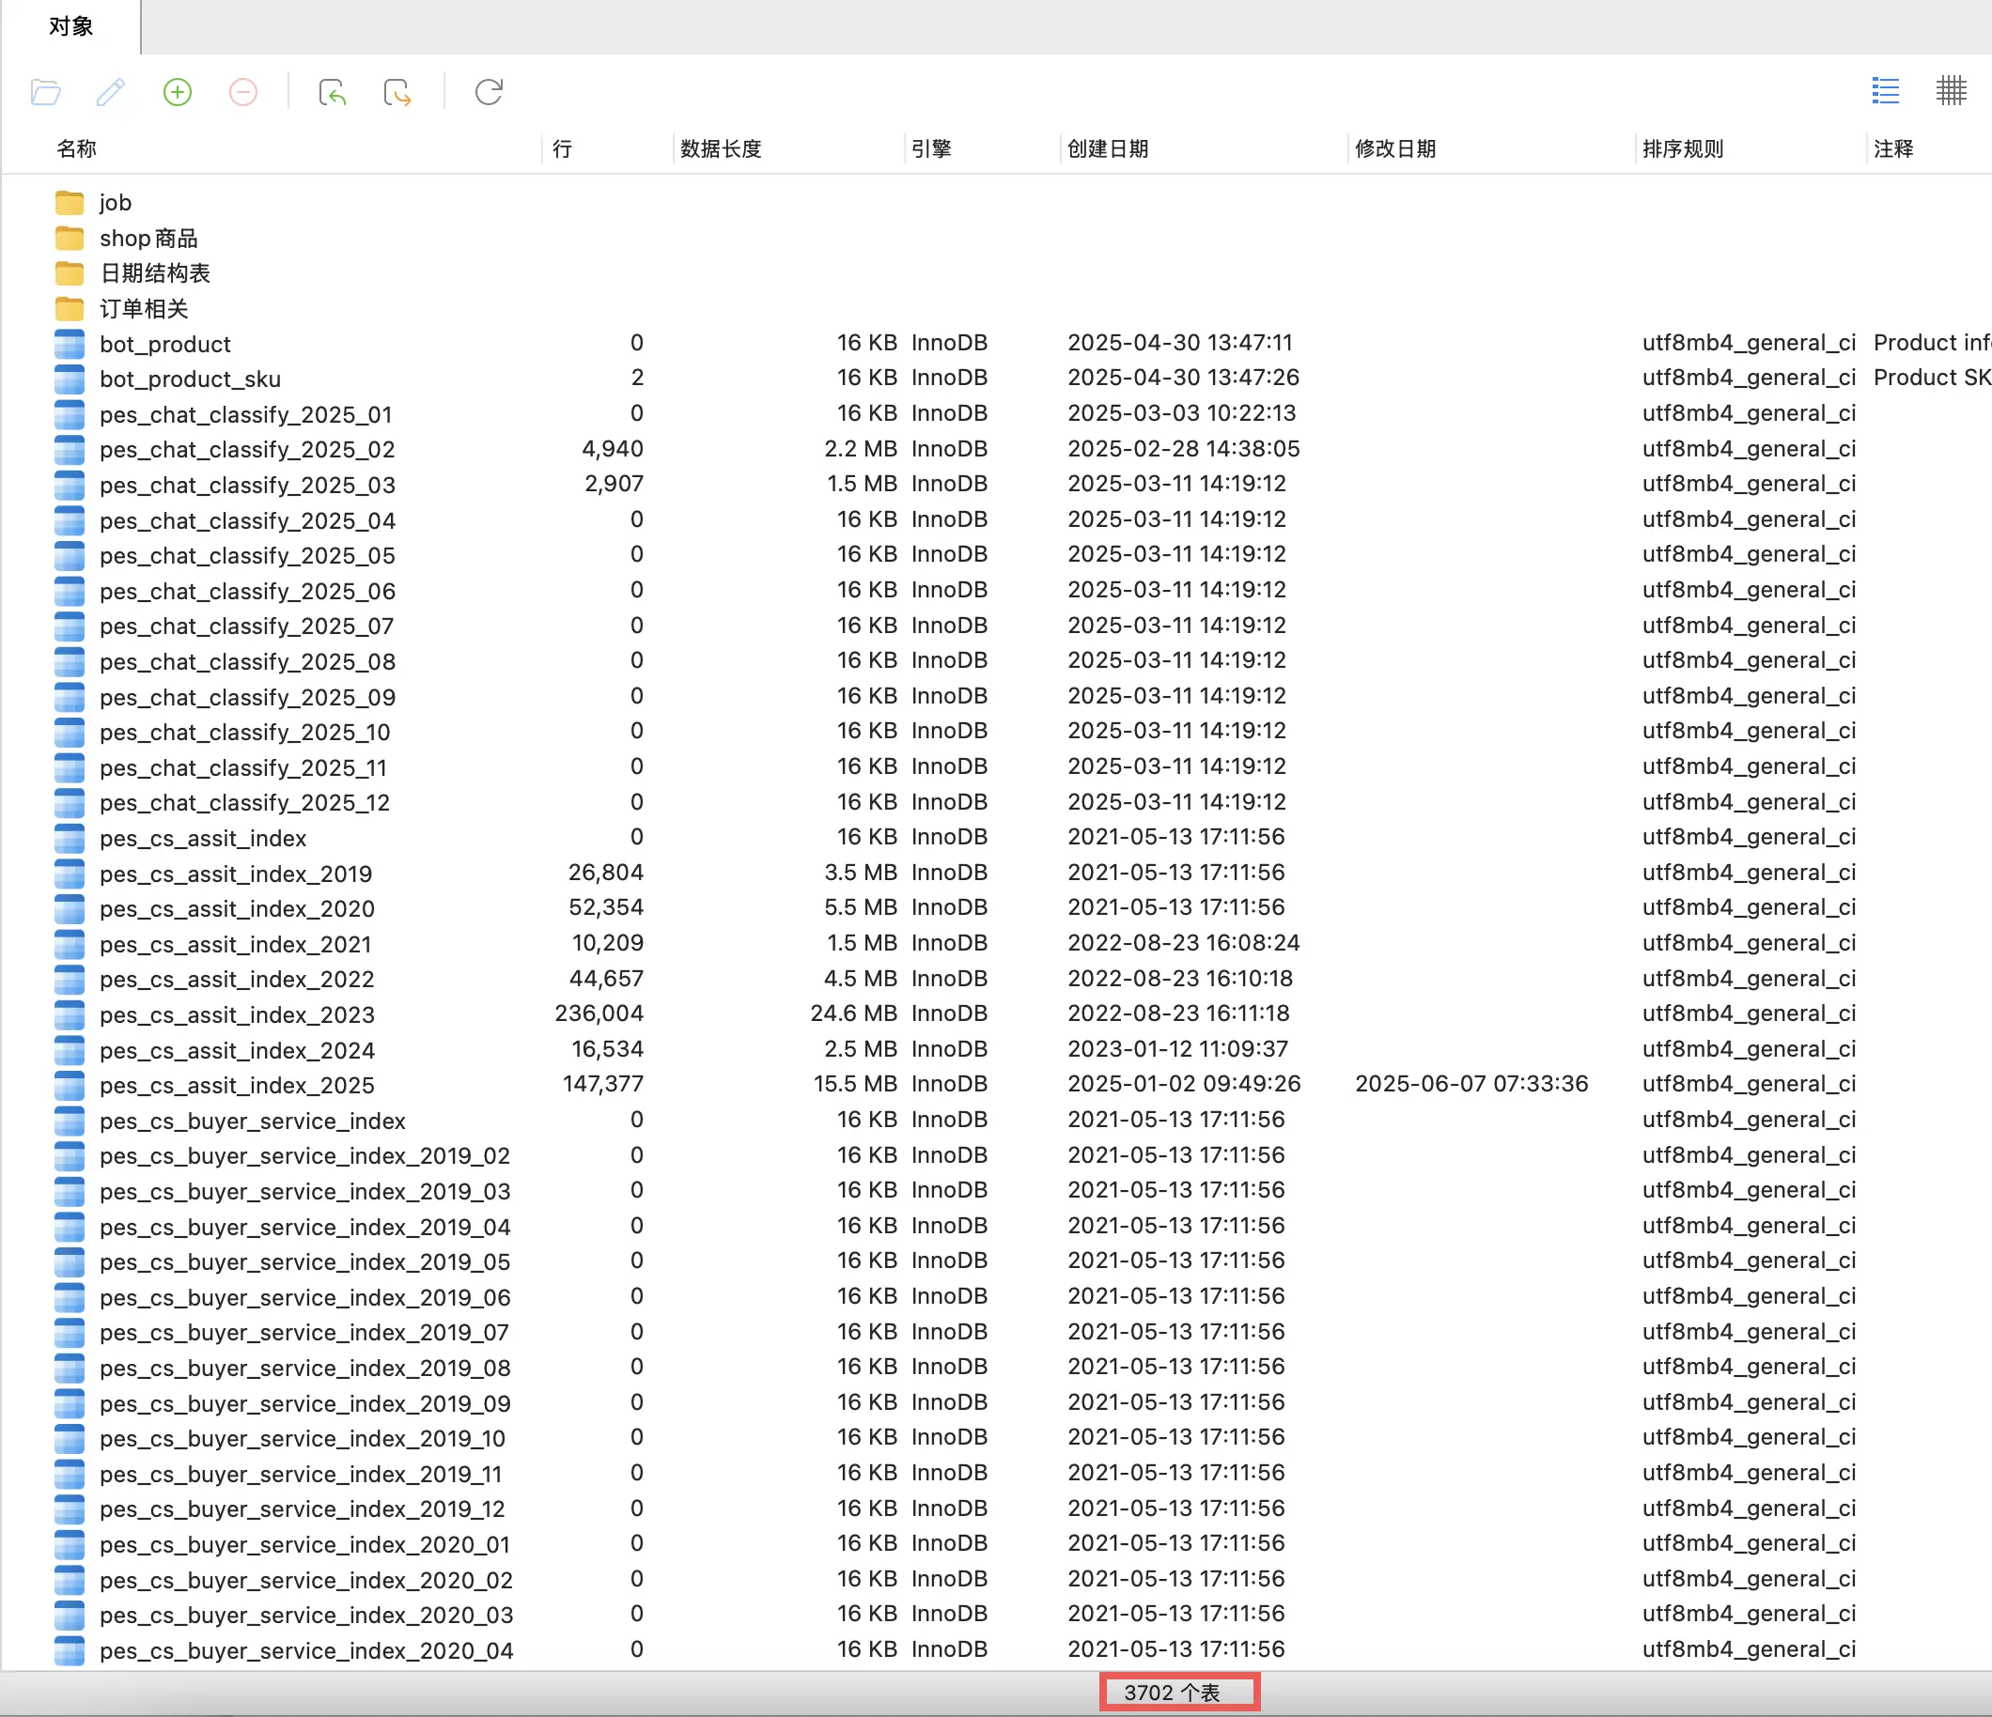Click the design table pencil icon

click(111, 92)
